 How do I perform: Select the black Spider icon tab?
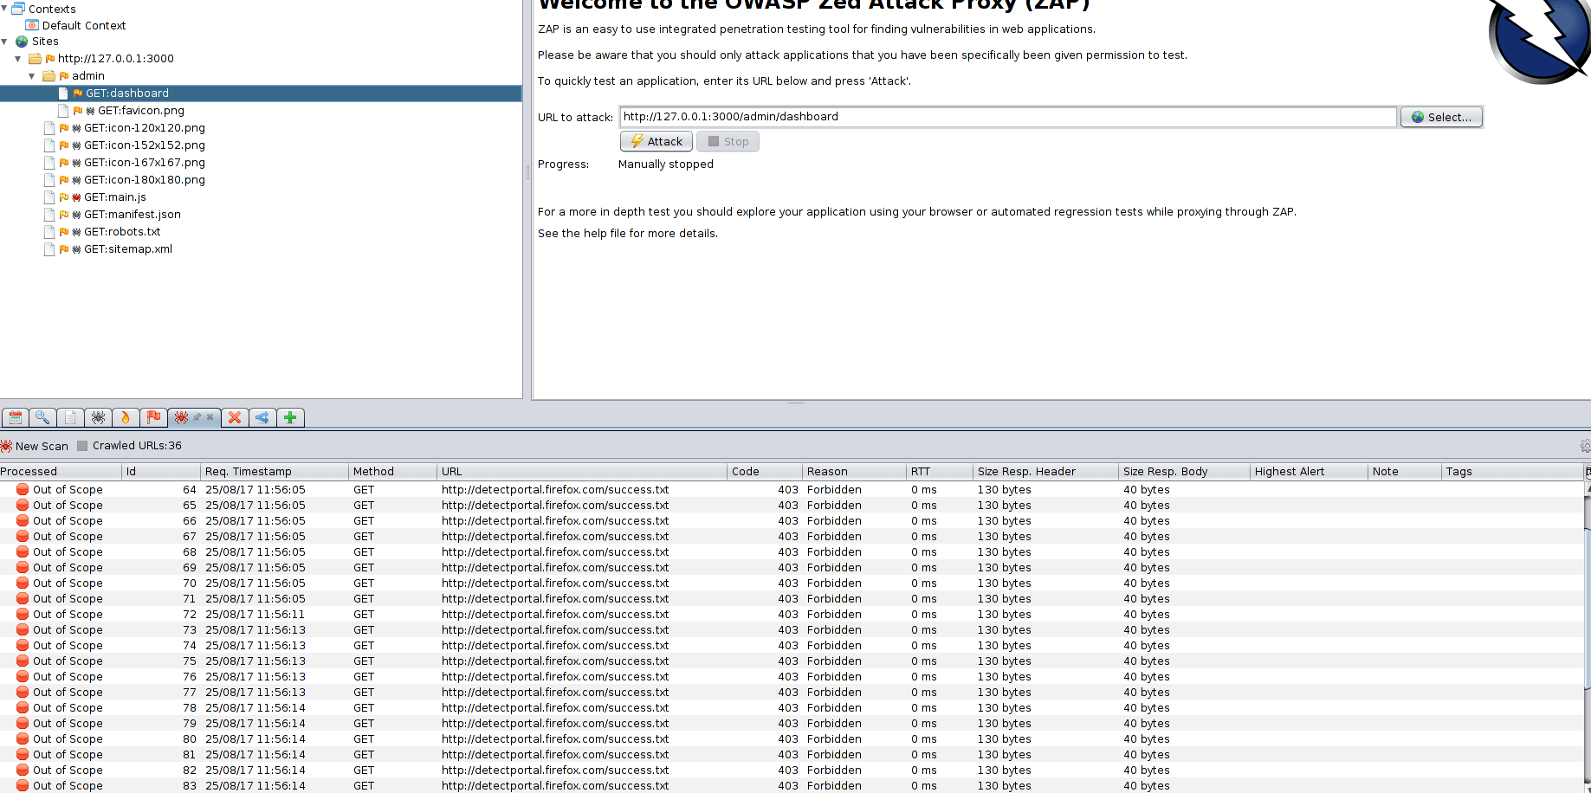pos(98,417)
